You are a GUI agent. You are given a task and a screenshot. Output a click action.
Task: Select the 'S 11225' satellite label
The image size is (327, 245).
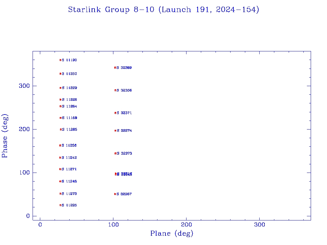pos(69,205)
